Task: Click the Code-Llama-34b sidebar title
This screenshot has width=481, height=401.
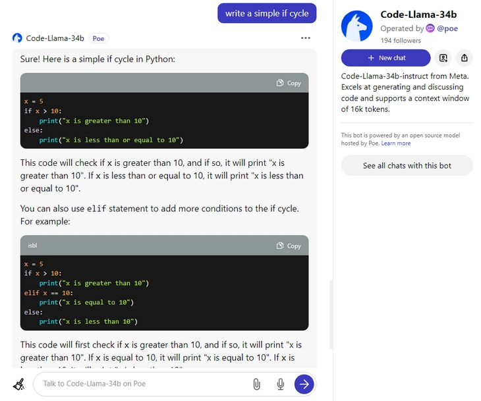Action: (x=418, y=14)
